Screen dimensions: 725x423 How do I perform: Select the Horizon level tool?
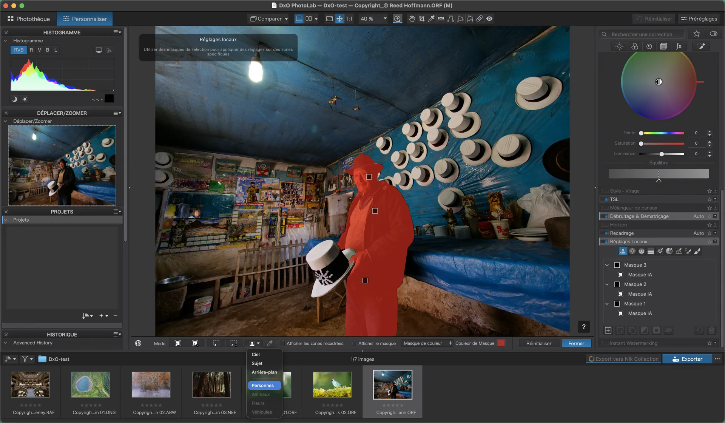(441, 19)
